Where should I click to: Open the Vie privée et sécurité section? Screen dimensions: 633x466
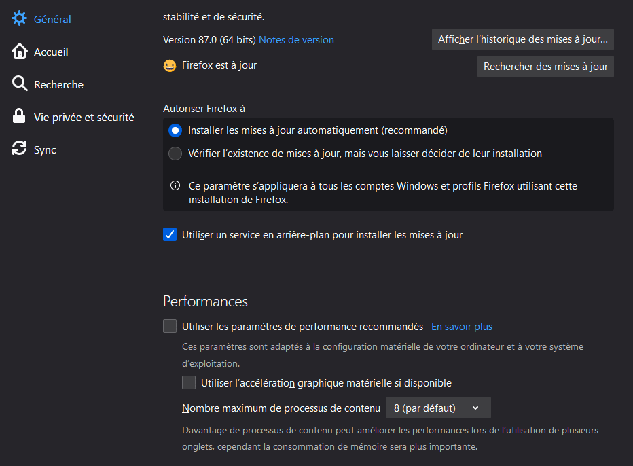point(84,117)
